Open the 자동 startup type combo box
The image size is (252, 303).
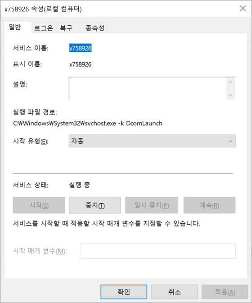point(152,141)
